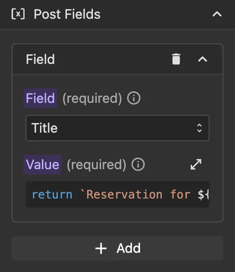Screen dimensions: 235x272
Task: Place cursor on the return keyword in code
Action: coord(52,195)
